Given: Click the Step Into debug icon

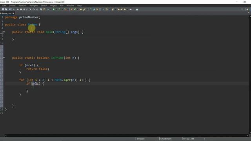Looking at the screenshot, I should [x=30, y=9].
